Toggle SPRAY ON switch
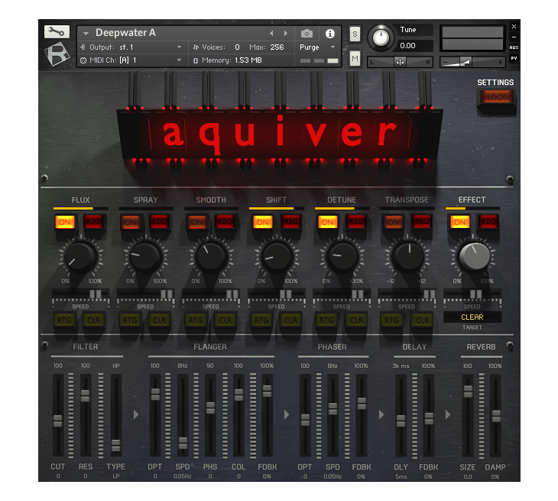558x501 pixels. [x=130, y=222]
